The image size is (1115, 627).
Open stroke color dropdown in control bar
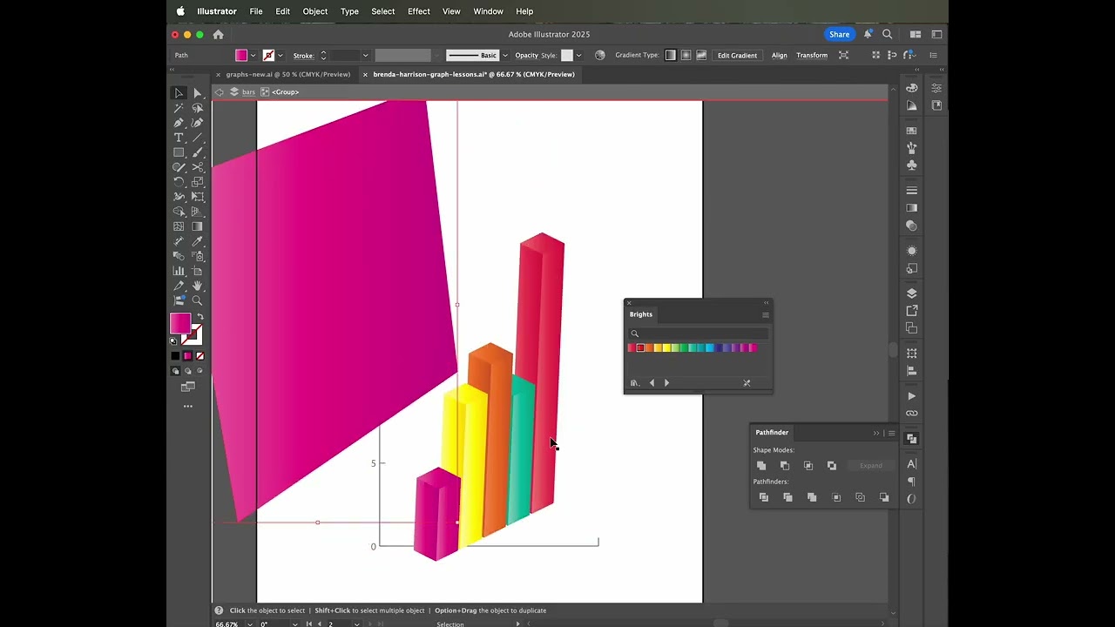coord(280,56)
